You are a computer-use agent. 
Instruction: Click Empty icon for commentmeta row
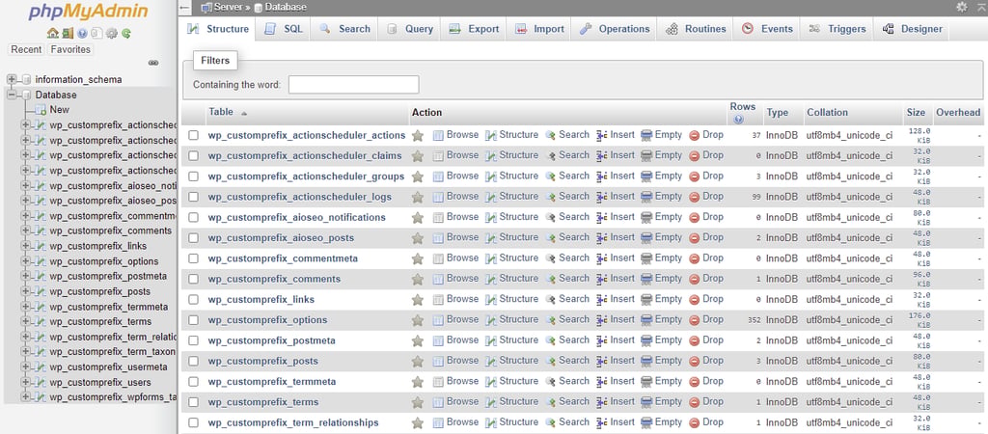(646, 258)
